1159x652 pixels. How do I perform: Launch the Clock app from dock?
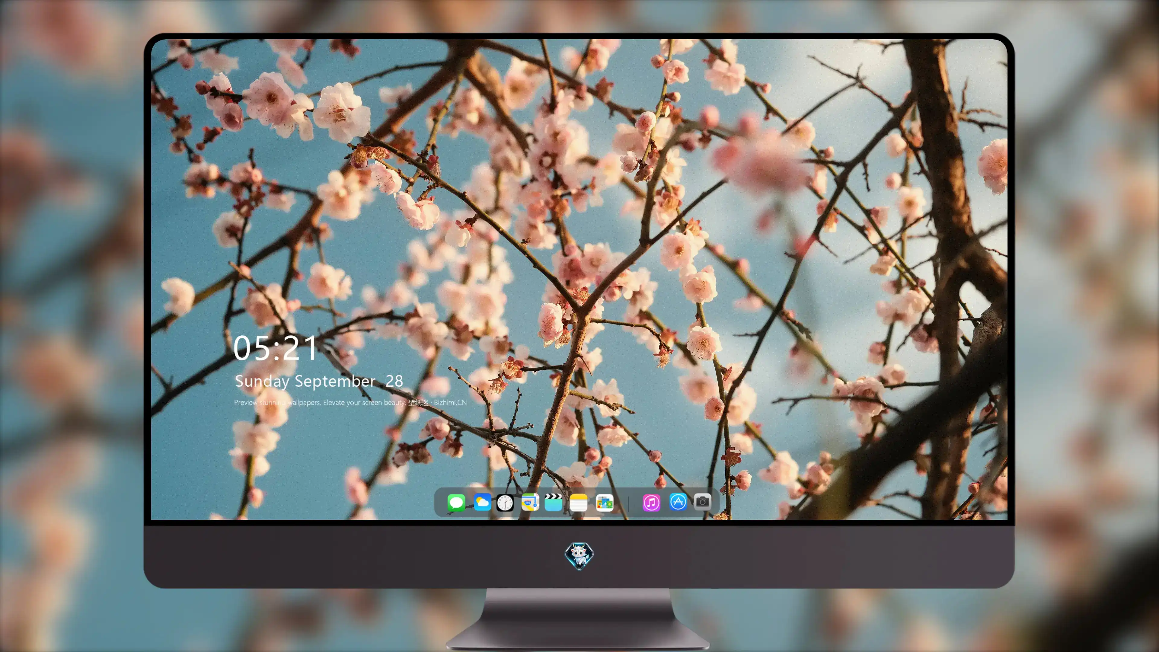[505, 503]
